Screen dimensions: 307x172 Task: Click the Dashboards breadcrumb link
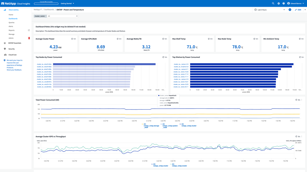point(49,10)
